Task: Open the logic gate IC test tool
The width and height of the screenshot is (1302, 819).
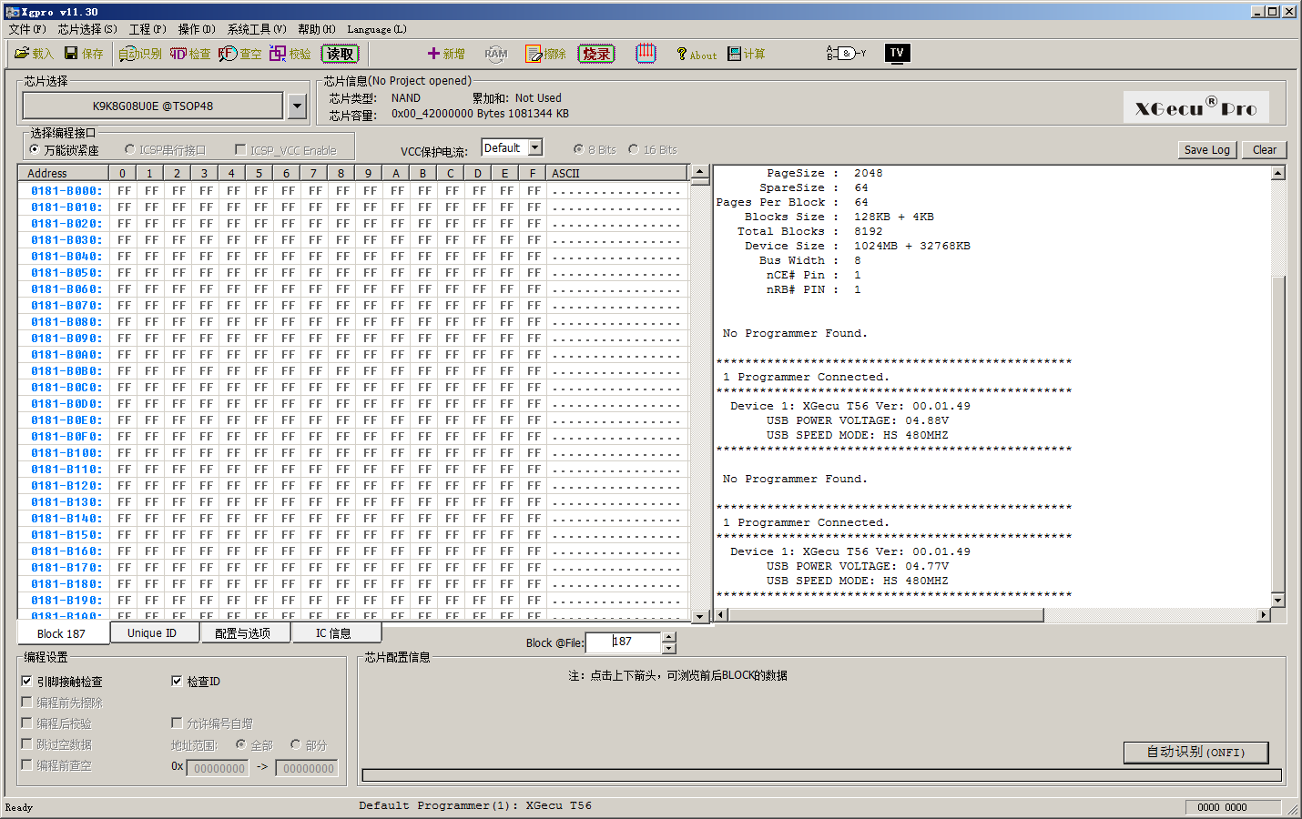Action: click(845, 54)
